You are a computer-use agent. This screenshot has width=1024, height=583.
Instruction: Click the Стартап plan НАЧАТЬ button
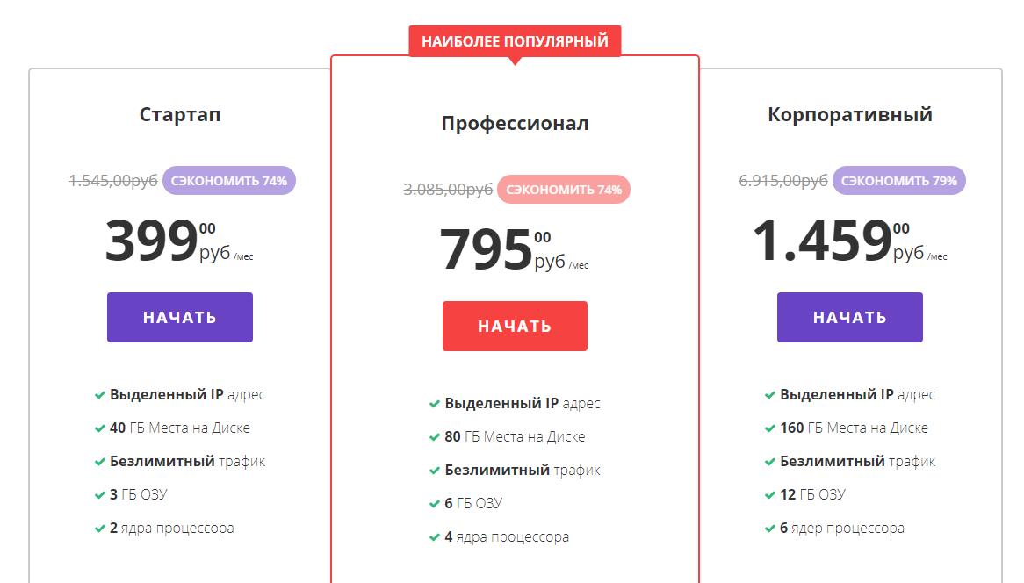[x=180, y=317]
